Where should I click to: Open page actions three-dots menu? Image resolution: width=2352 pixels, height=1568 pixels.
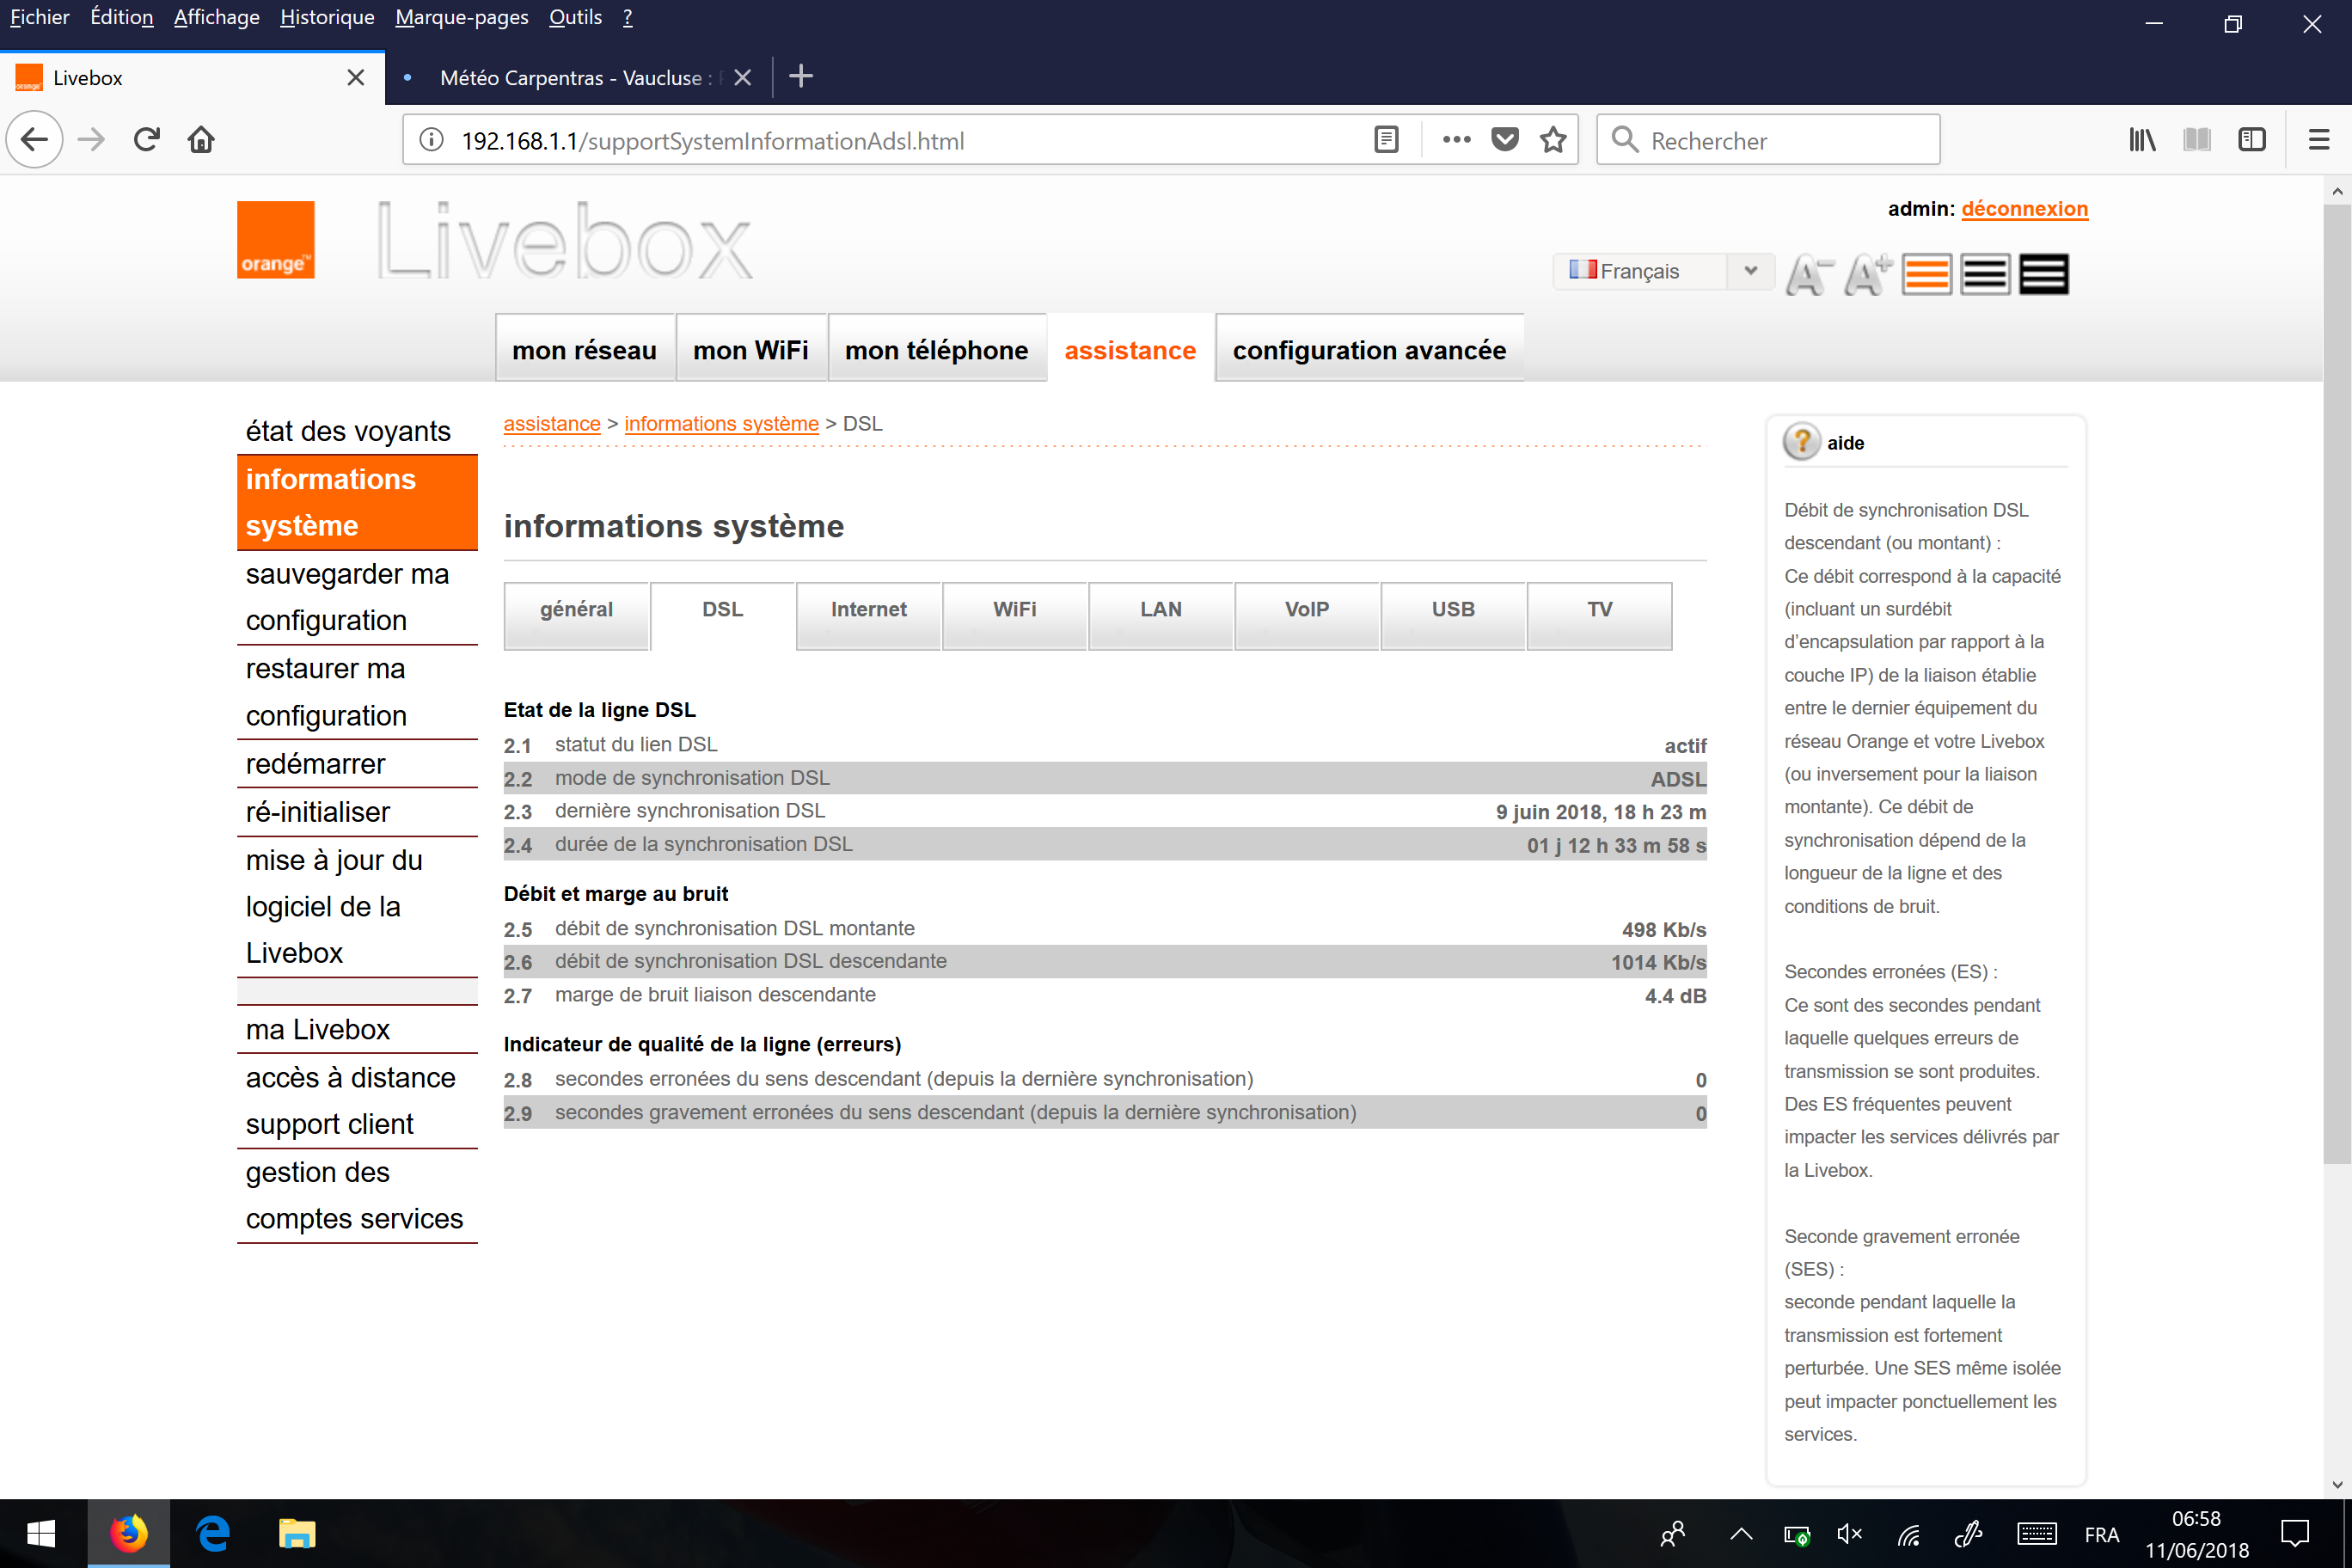click(x=1456, y=140)
